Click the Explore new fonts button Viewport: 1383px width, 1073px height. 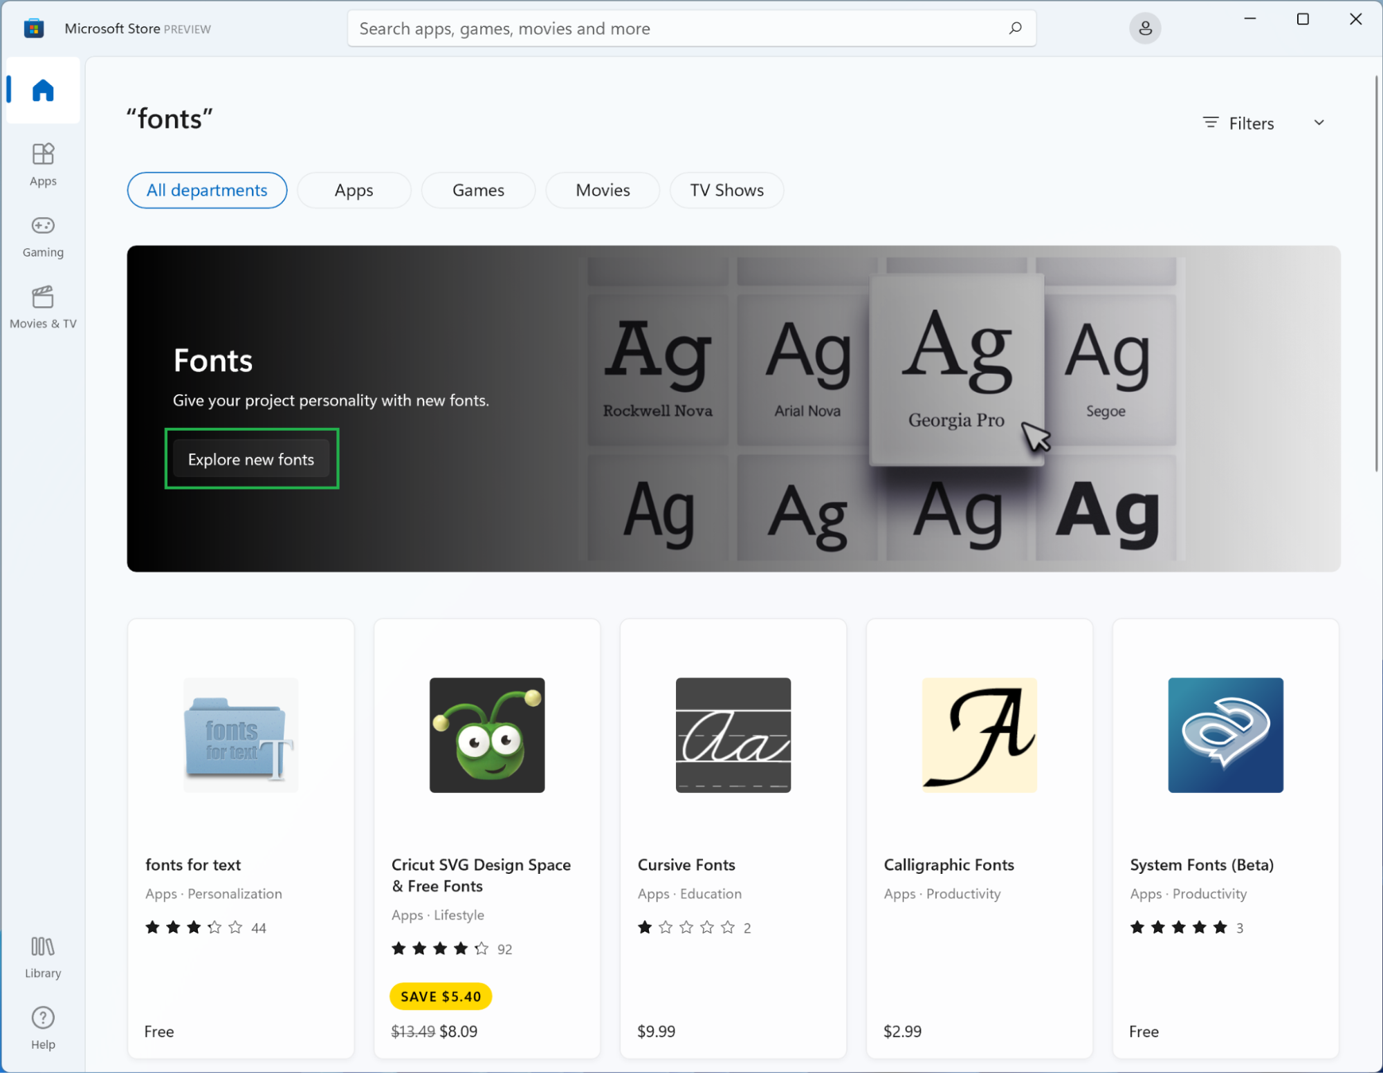pos(251,460)
